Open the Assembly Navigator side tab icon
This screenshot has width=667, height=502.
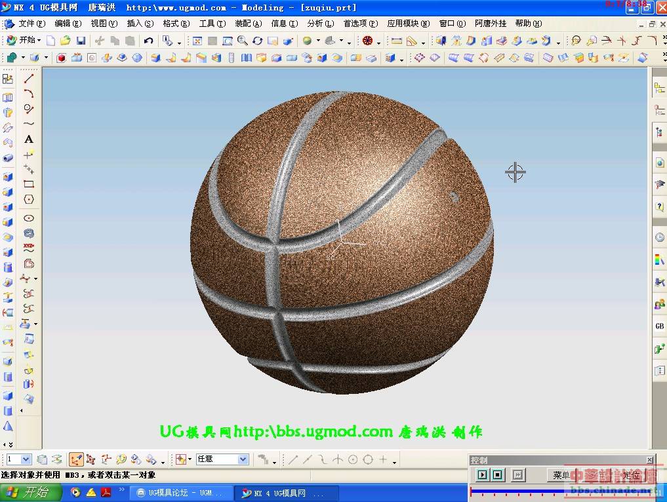(659, 88)
